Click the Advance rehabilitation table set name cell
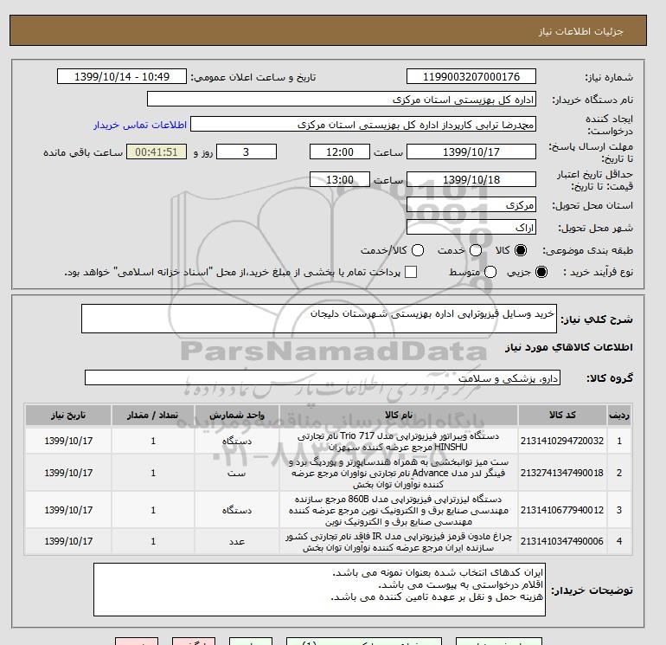Screen dimensions: 666x645 pos(399,473)
